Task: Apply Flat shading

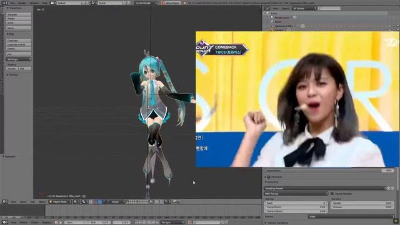Action: pos(25,69)
